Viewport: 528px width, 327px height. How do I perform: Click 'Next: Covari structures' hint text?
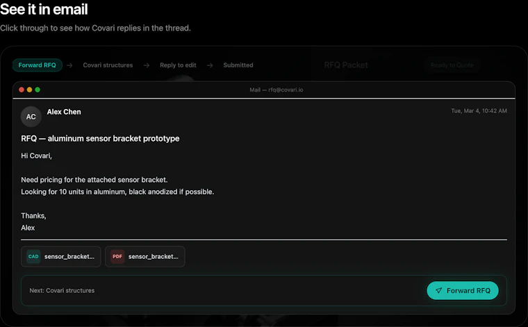pos(62,290)
